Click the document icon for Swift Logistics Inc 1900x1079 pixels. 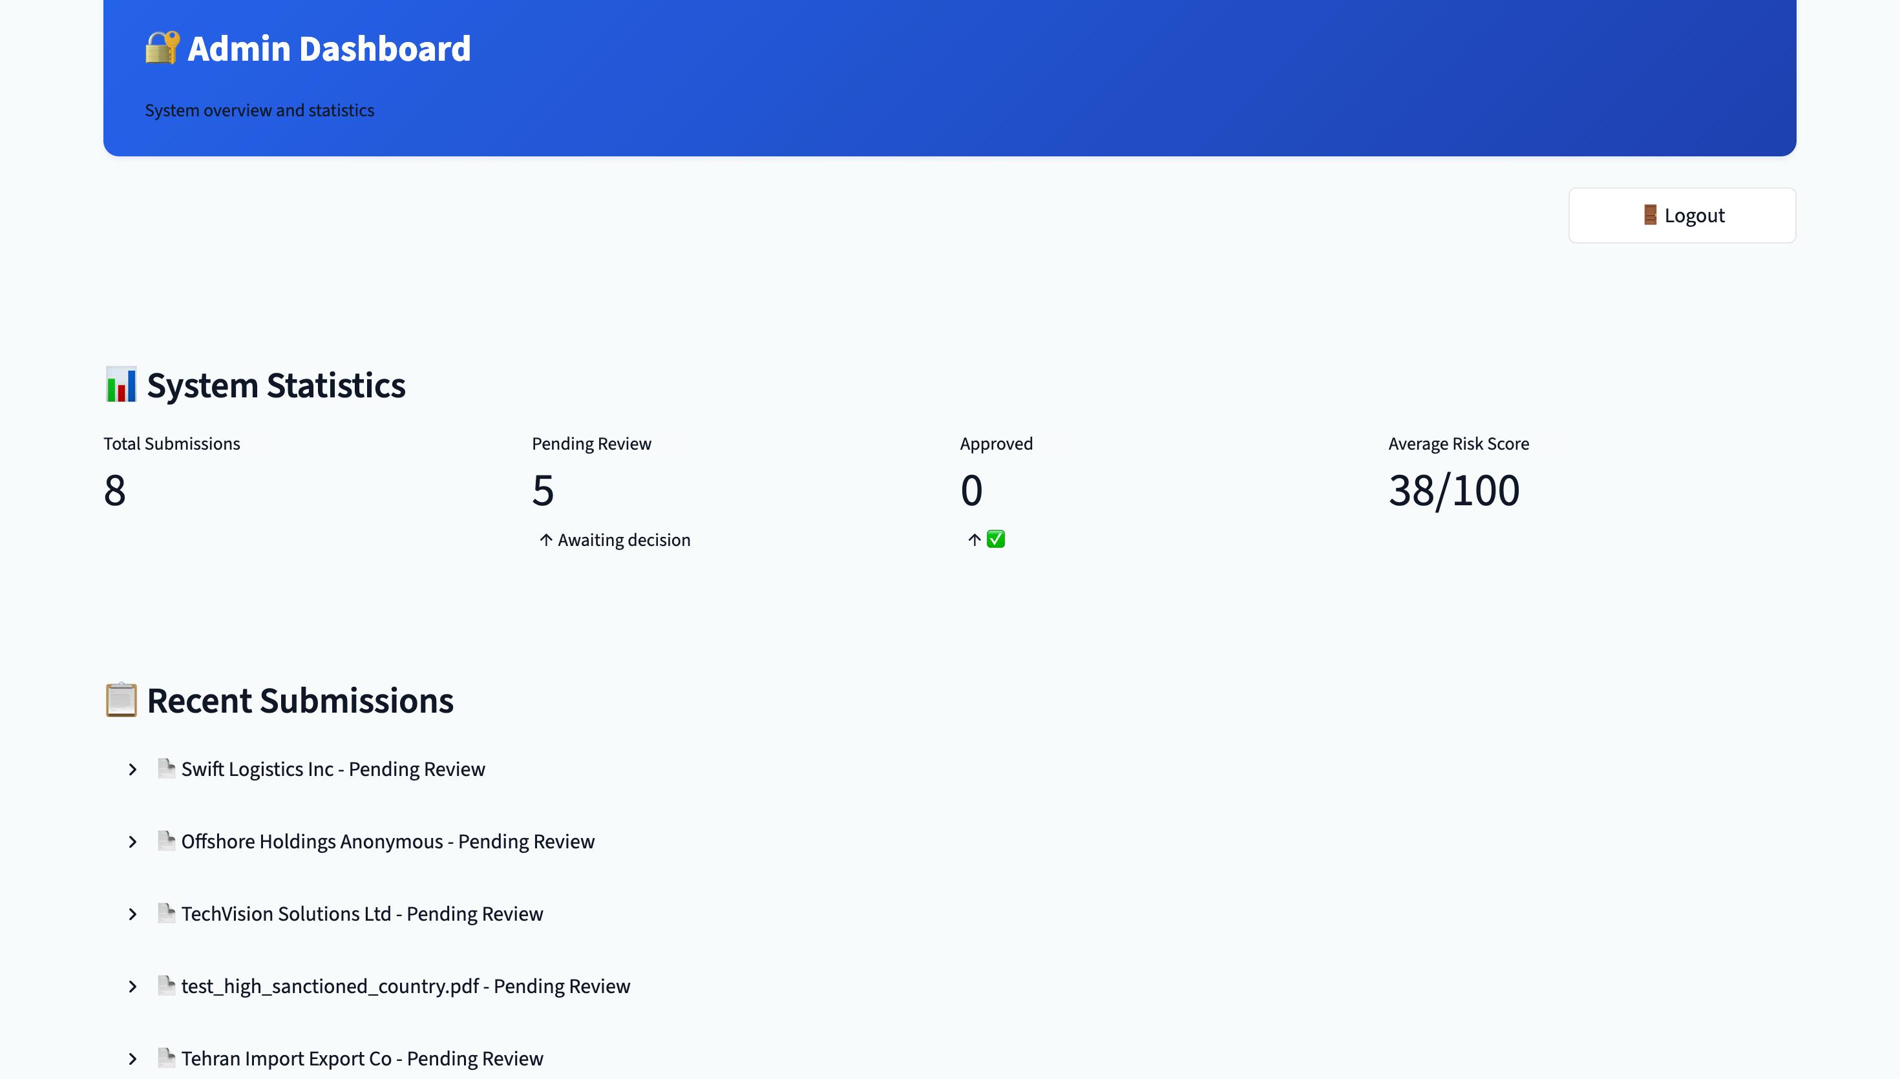click(x=166, y=768)
